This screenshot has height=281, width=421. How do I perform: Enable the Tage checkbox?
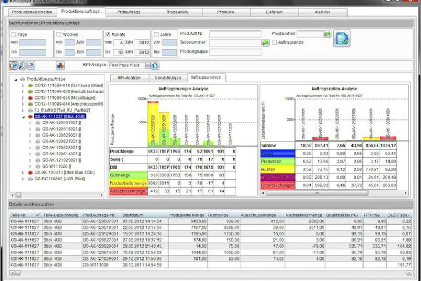14,34
